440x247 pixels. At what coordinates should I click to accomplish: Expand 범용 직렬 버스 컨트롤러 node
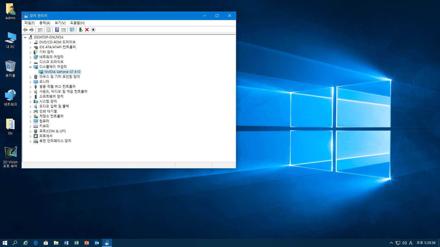pyautogui.click(x=31, y=87)
